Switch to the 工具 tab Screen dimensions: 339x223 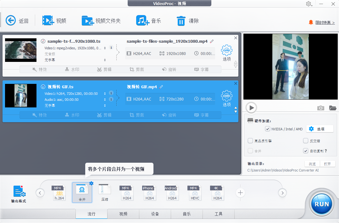pos(219,214)
